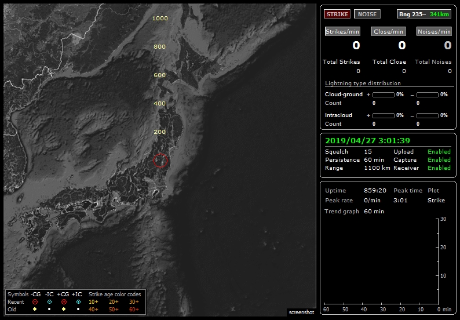This screenshot has width=460, height=320.
Task: Click the recent +IC cyan plus symbol
Action: point(78,302)
